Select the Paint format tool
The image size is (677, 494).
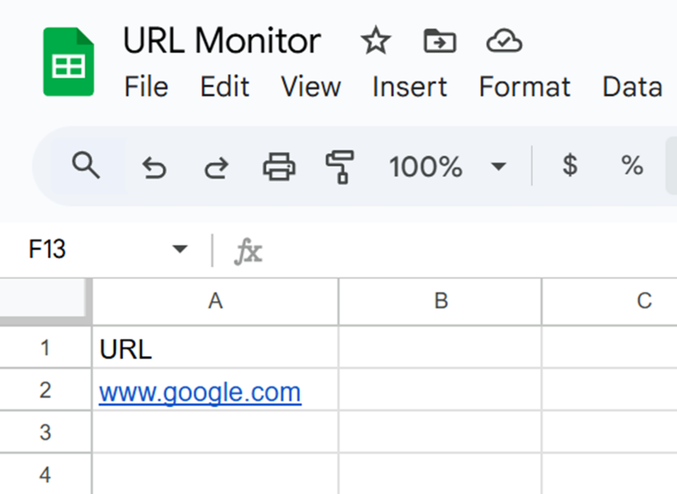click(340, 166)
